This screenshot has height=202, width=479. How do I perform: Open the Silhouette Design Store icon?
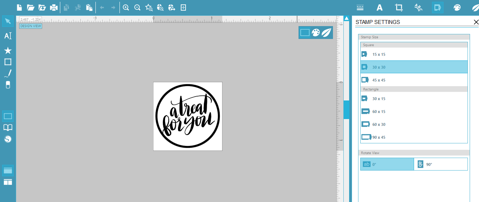[8, 139]
